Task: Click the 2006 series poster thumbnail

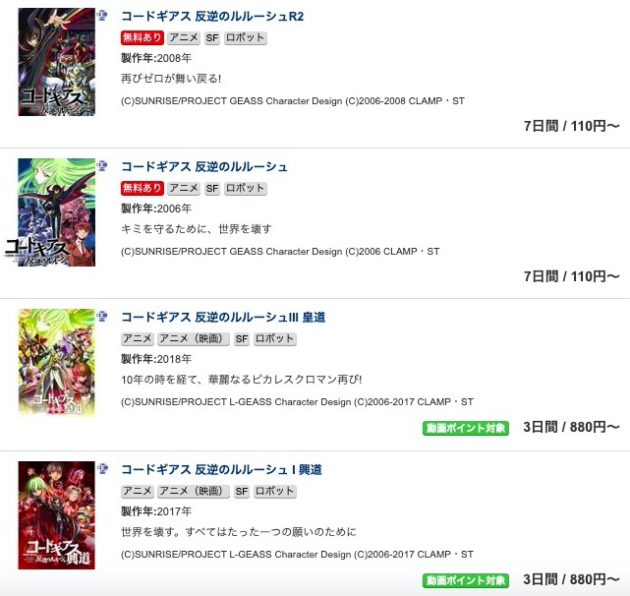Action: [57, 212]
